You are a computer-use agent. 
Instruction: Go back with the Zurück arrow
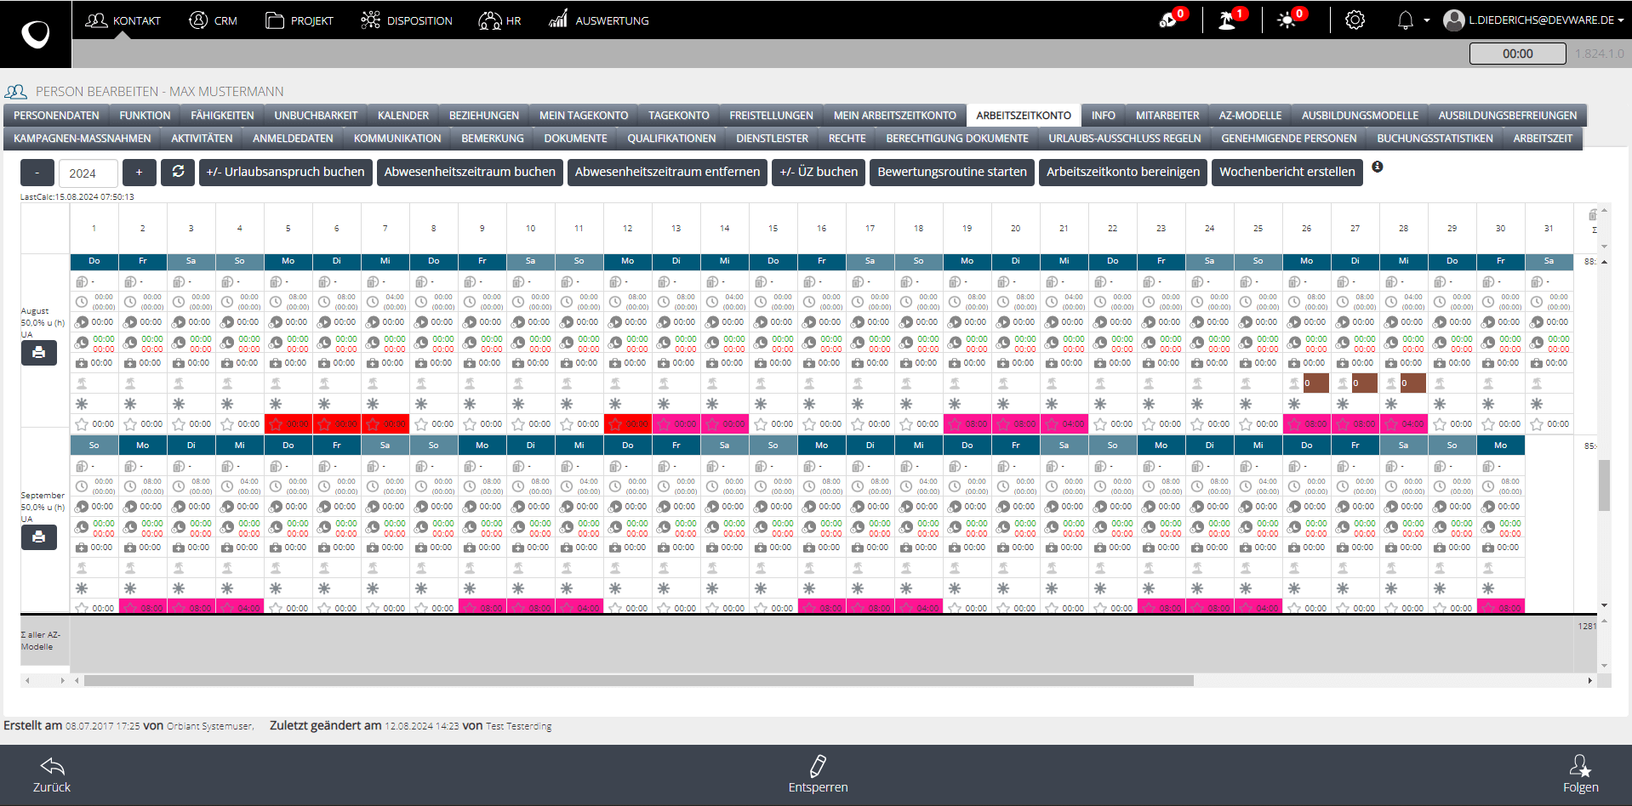click(x=52, y=766)
